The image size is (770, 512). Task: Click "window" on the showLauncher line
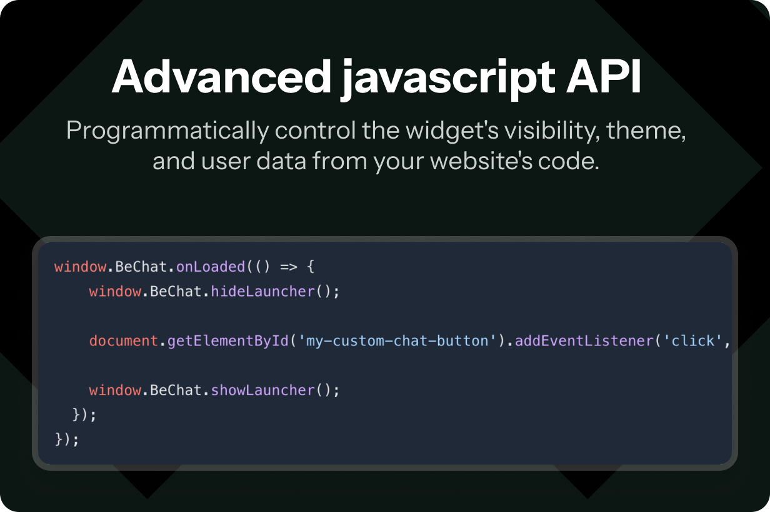pyautogui.click(x=115, y=390)
